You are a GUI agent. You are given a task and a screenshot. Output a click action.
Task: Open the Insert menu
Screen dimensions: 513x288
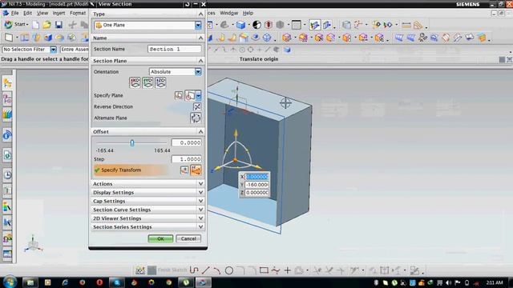[59, 13]
